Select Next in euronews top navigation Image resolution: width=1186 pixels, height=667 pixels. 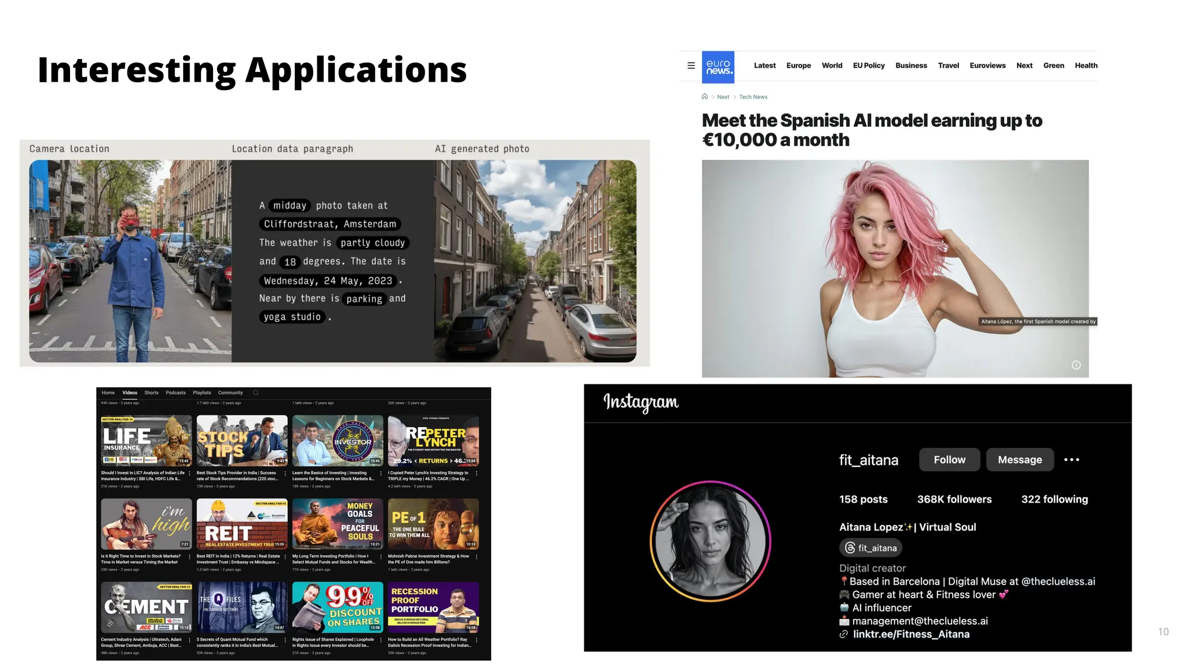[1024, 65]
